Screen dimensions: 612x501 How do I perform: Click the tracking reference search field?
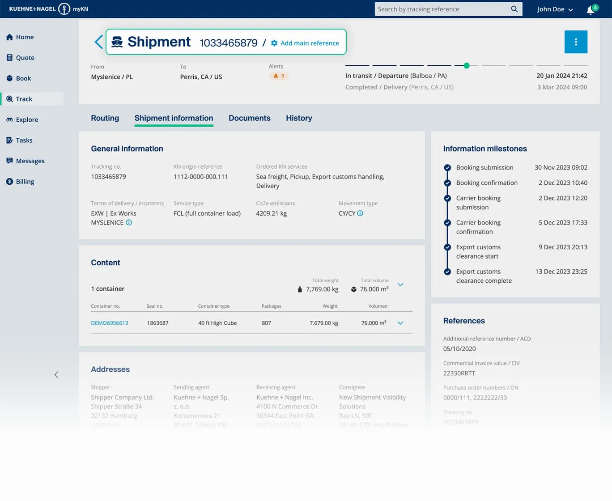(443, 9)
